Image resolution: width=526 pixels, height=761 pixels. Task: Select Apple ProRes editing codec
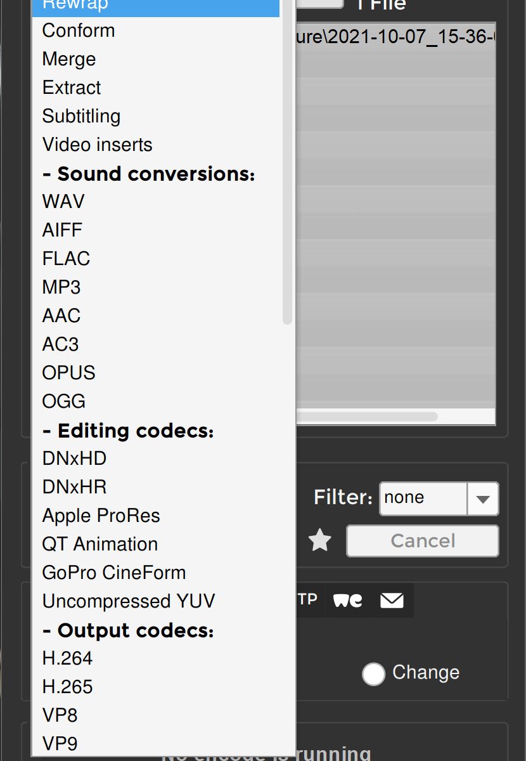pos(101,516)
